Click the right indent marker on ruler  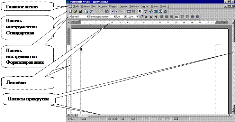216,23
